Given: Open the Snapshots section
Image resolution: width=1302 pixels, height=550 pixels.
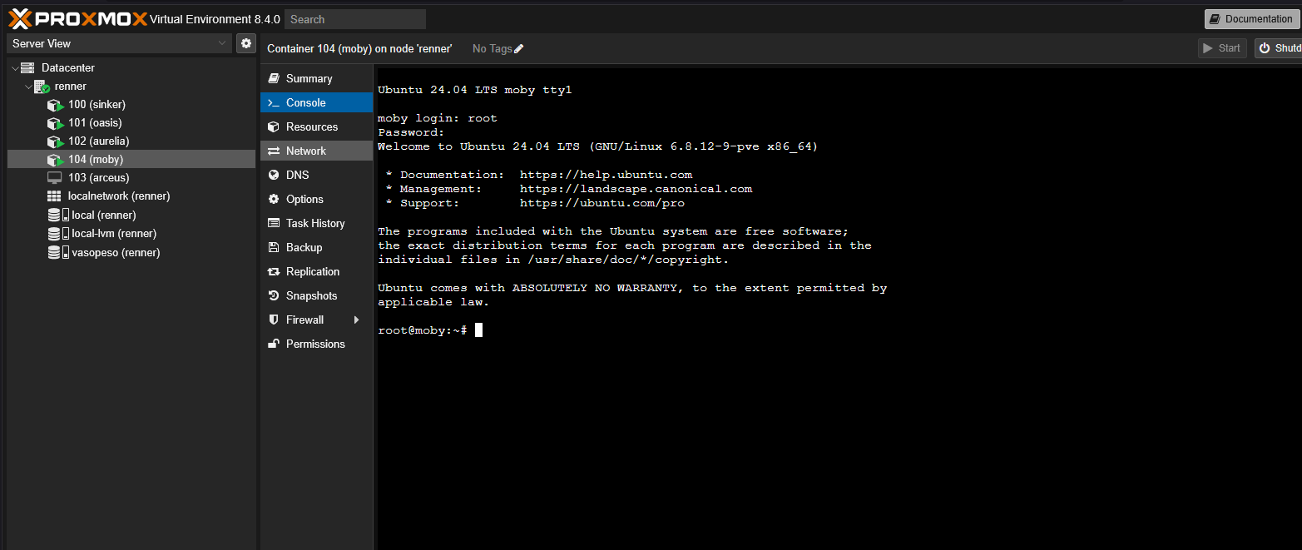Looking at the screenshot, I should [x=316, y=295].
